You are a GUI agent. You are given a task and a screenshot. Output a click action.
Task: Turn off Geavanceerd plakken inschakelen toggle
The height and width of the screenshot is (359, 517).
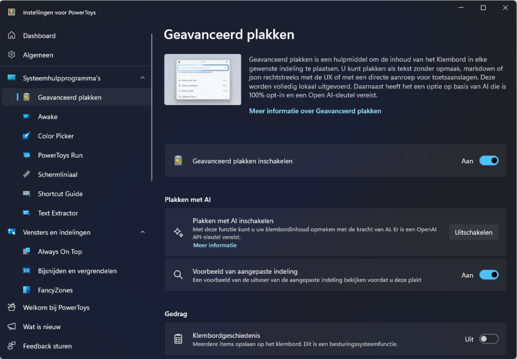(x=489, y=161)
